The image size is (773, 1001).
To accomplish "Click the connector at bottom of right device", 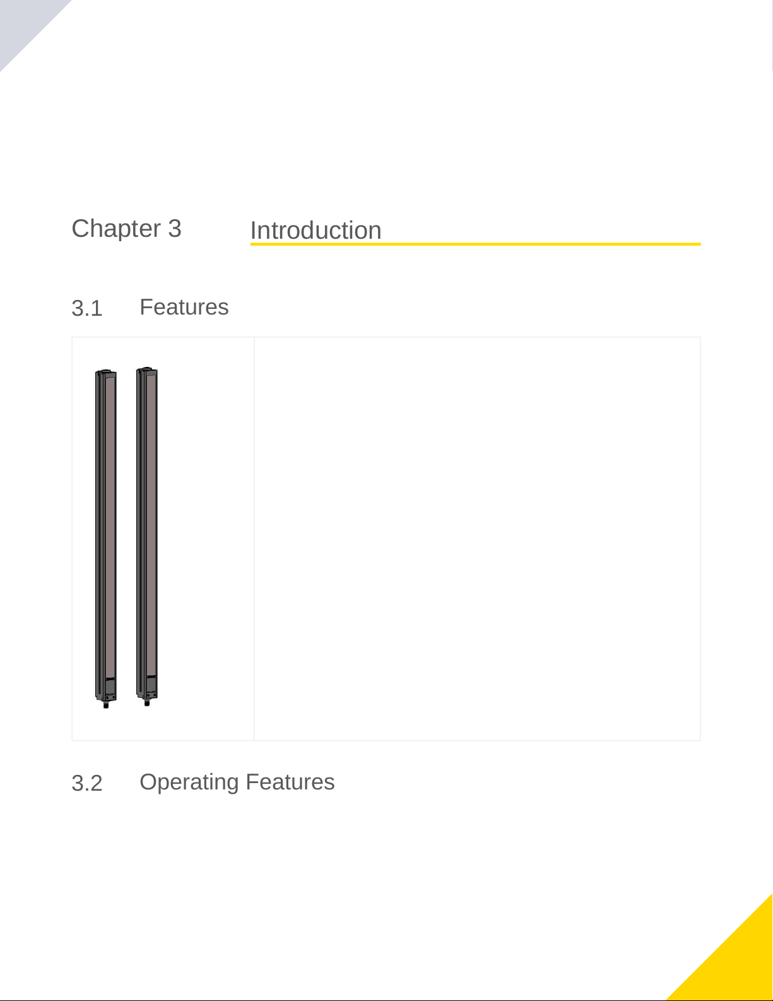I will (x=147, y=702).
